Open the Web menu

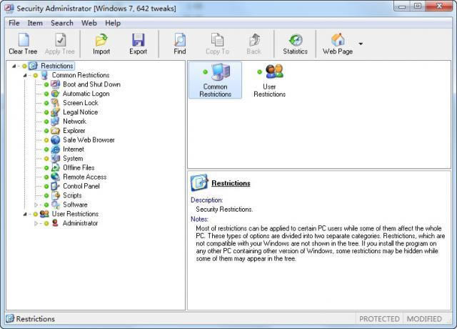[x=89, y=23]
